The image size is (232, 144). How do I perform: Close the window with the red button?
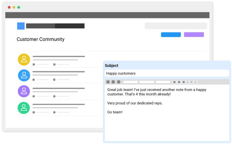pos(9,7)
